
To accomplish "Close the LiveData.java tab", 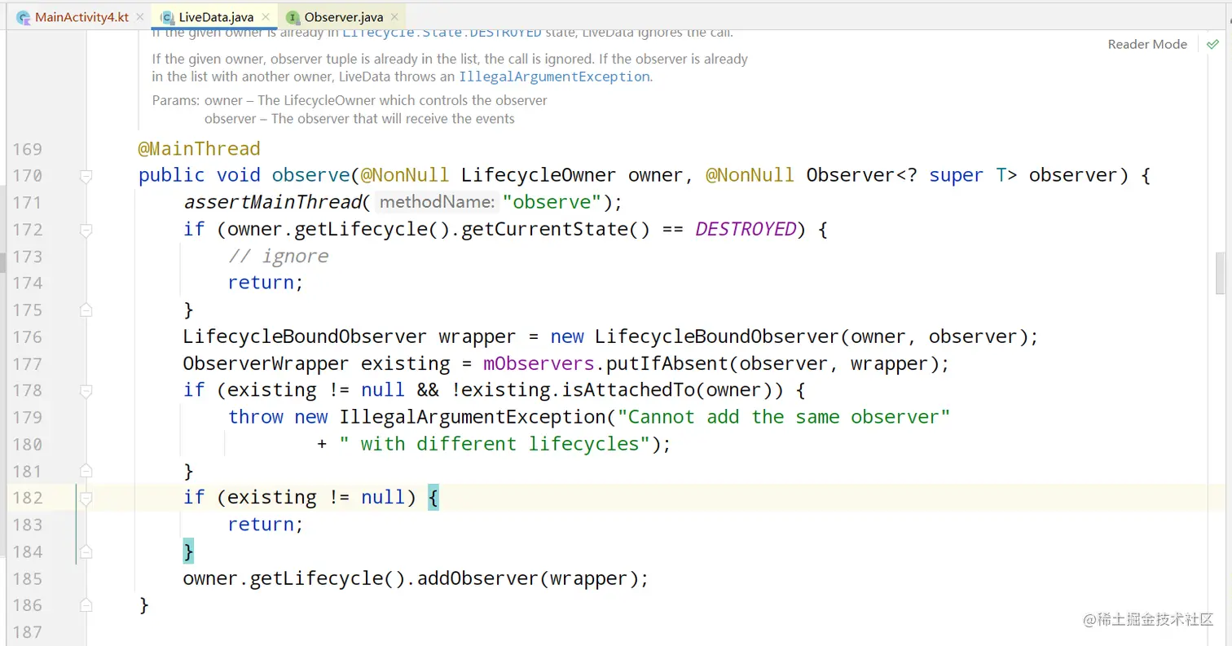I will click(266, 16).
